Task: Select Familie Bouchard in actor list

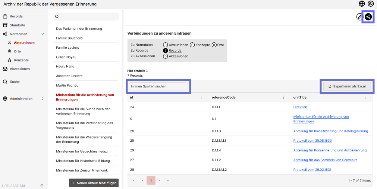Action: (69, 38)
